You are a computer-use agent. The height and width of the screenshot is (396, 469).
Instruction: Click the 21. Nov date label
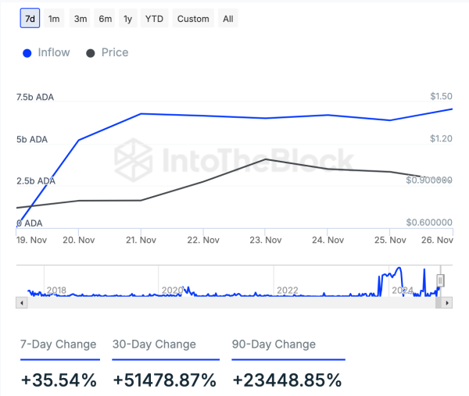click(141, 240)
